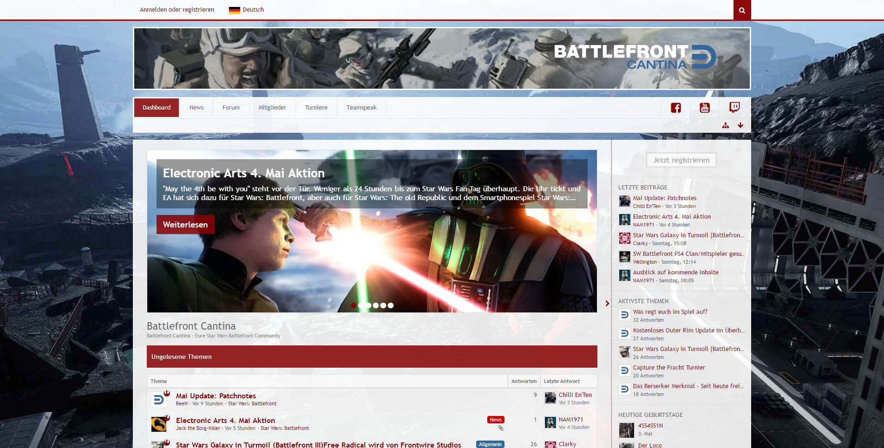Open the Mitglieder menu item
Viewport: 884px width, 448px height.
(x=272, y=108)
